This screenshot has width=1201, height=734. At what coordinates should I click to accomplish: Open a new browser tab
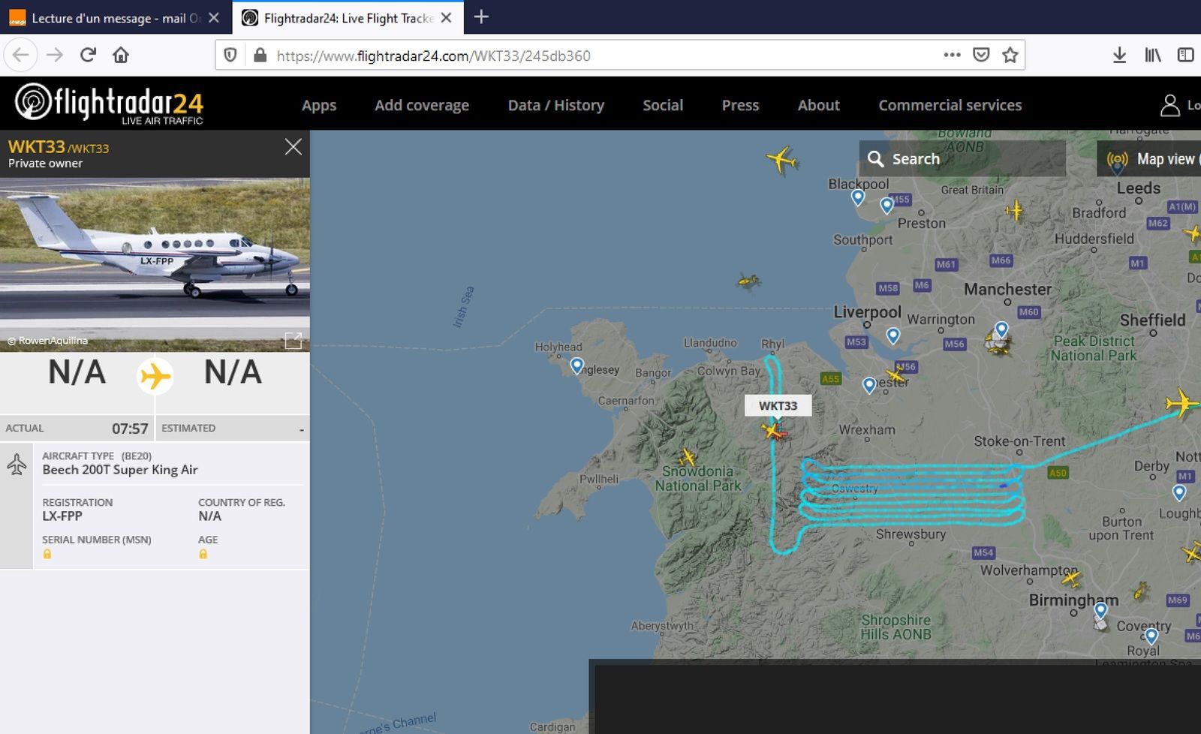pyautogui.click(x=481, y=17)
